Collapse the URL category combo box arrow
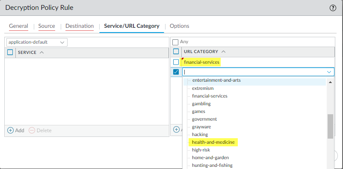 click(329, 72)
